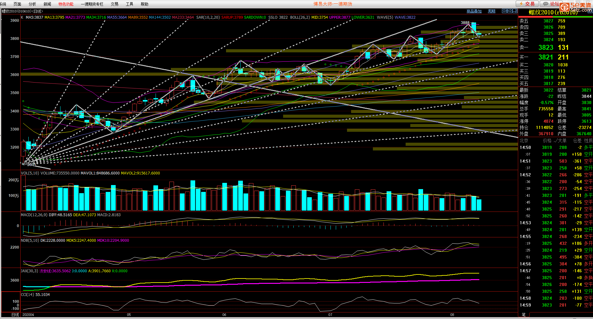Click the 大单 column sort header
The image size is (593, 319).
[562, 140]
